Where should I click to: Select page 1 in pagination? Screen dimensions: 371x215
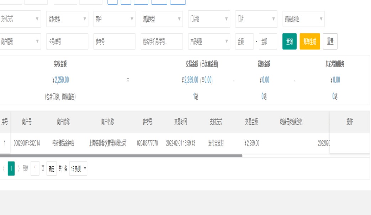(x=11, y=169)
